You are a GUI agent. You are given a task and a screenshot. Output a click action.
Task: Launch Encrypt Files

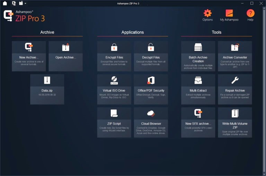114,56
